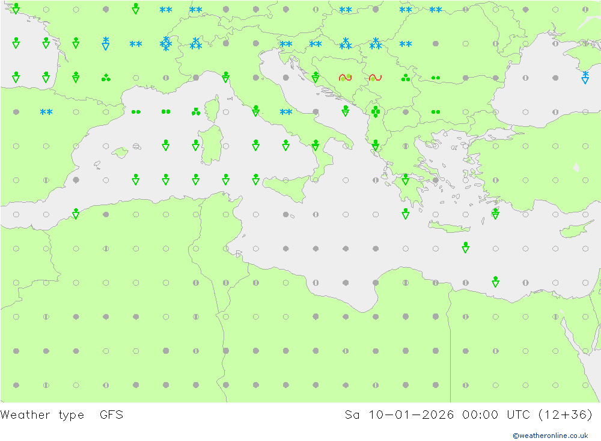Click the rain shower symbol just west of Sicily
This screenshot has width=601, height=441.
[x=255, y=179]
